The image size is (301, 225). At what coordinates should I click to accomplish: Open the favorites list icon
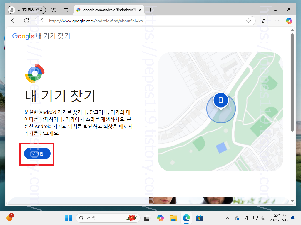click(x=264, y=21)
